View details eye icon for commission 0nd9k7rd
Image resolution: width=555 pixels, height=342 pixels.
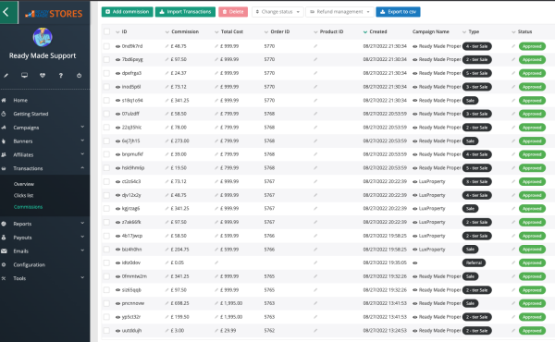117,46
